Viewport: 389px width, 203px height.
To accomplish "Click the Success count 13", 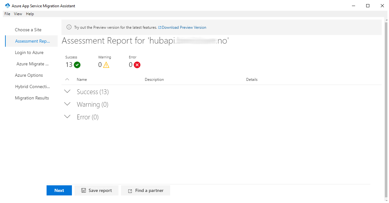I will point(69,65).
